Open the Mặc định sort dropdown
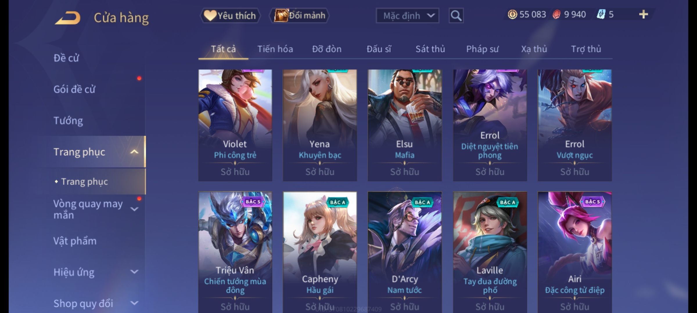The image size is (697, 313). pos(407,16)
